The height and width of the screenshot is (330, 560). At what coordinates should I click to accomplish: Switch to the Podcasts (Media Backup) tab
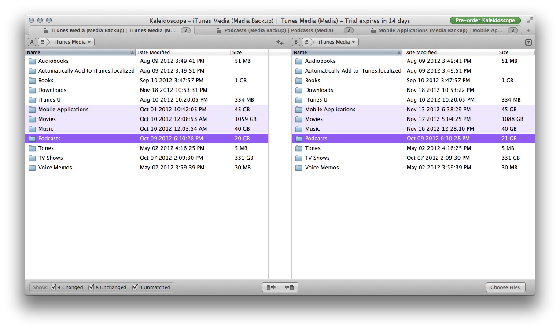276,30
